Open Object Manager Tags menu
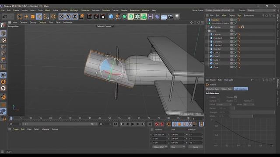The width and height of the screenshot is (280, 157). [x=239, y=16]
